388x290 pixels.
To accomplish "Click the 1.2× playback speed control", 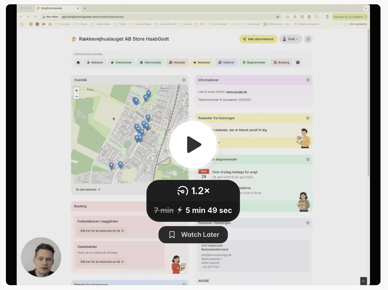I will click(x=193, y=191).
